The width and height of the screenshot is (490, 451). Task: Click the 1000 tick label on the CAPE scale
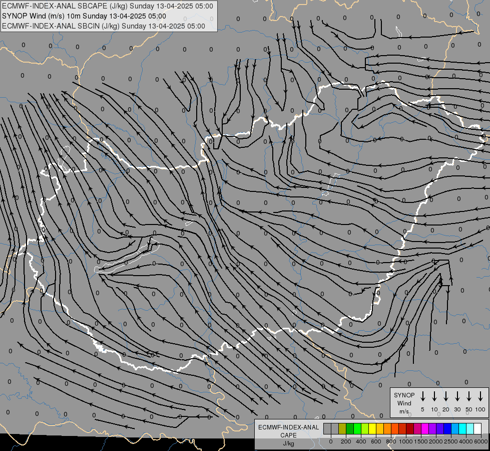point(405,441)
